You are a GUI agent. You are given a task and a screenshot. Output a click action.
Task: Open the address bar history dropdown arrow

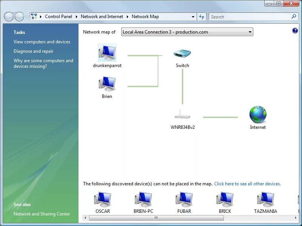tap(193, 17)
